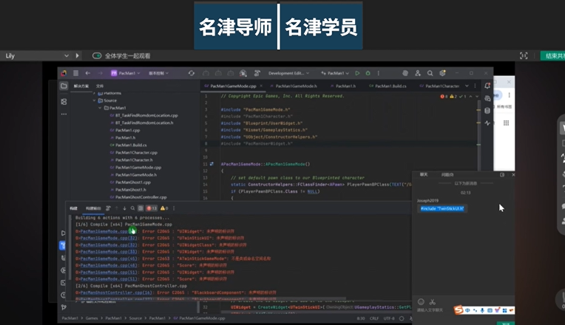This screenshot has height=325, width=565.
Task: Open the Explorer folder icon in left sidebar
Action: (64, 86)
